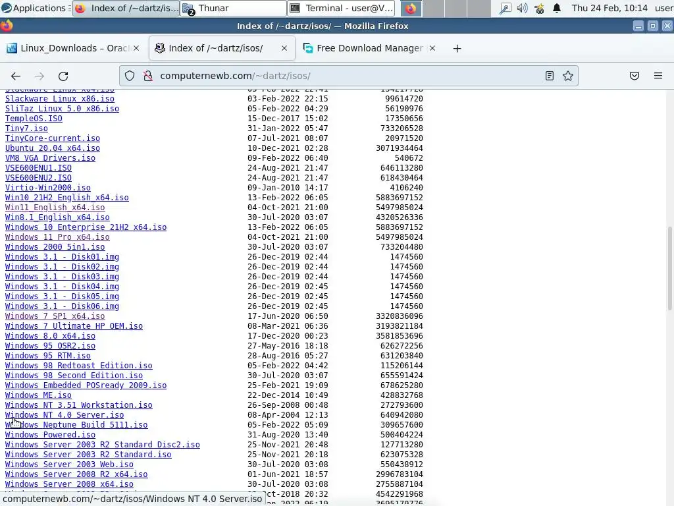Go back to the previous page
674x506 pixels.
16,76
